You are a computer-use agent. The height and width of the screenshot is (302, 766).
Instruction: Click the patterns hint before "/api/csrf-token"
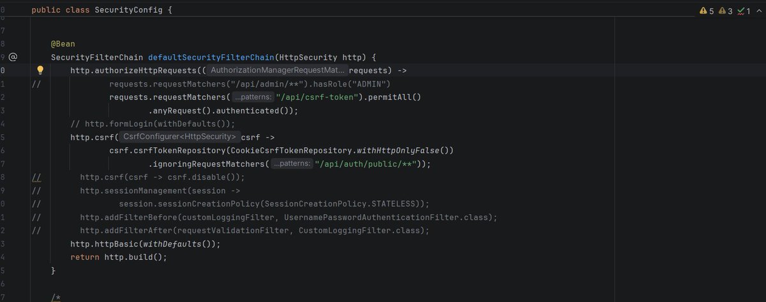[252, 97]
